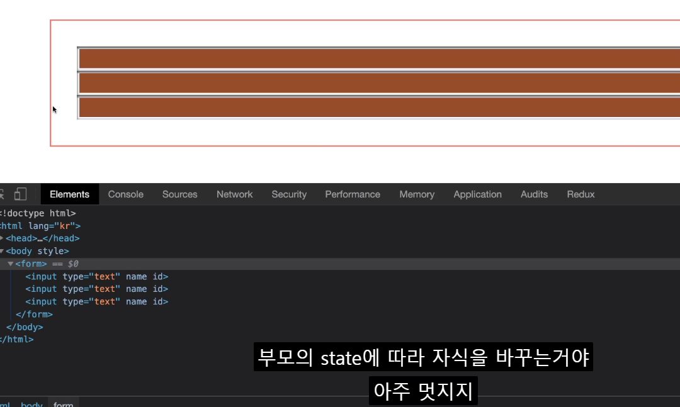The image size is (680, 407).
Task: Open the Redux tab
Action: [x=581, y=194]
